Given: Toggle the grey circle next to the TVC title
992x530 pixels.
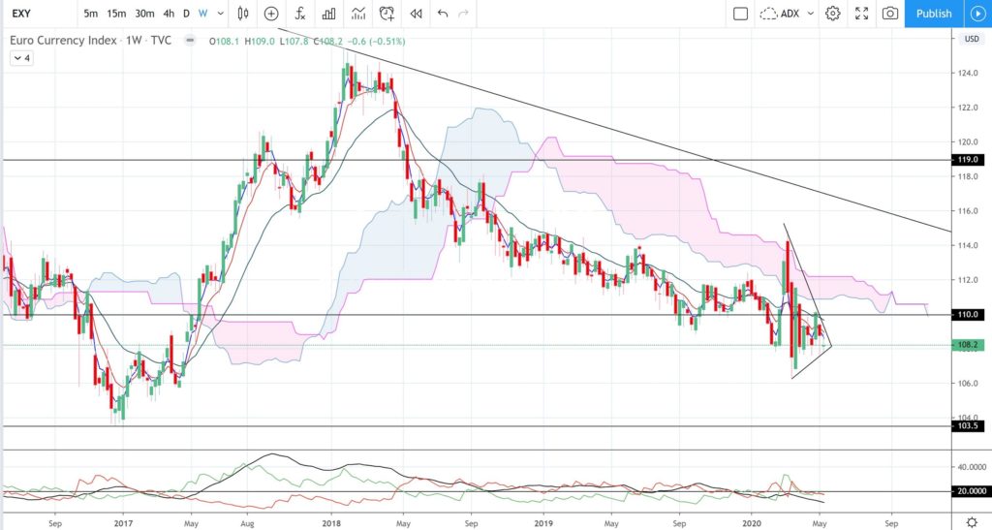Looking at the screenshot, I should click(190, 41).
